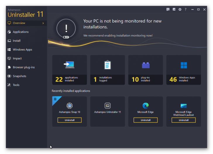Screen dimensions: 213x154
Task: Click the Ashampoo UnInstaller 11 logo title
Action: [x=25, y=13]
